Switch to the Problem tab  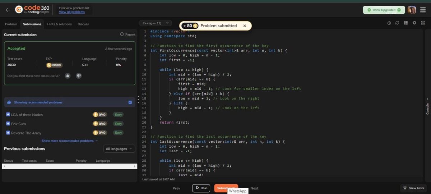pyautogui.click(x=11, y=24)
